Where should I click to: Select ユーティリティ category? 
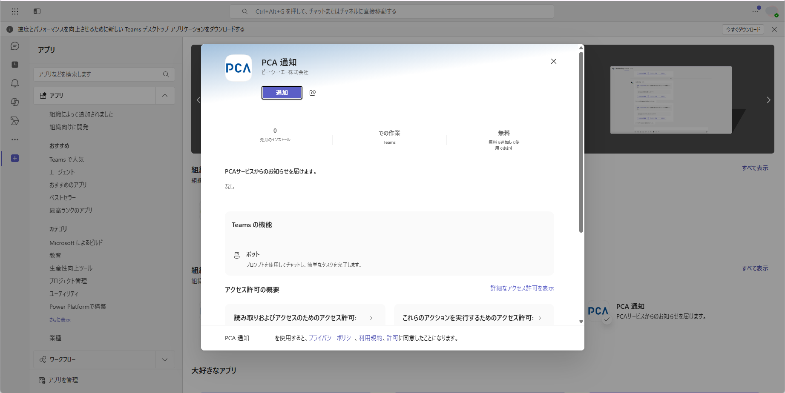tap(64, 294)
